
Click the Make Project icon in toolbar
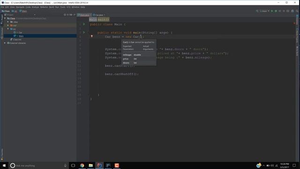coord(257,11)
